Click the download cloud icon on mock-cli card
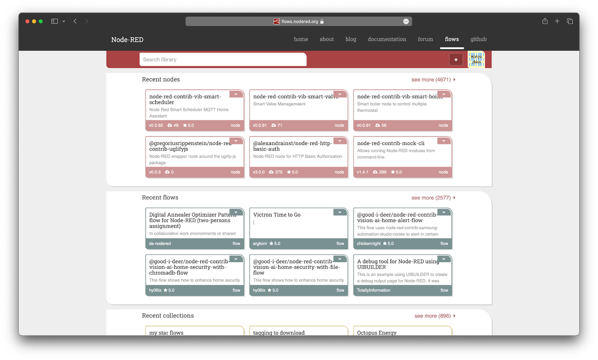 pos(375,172)
